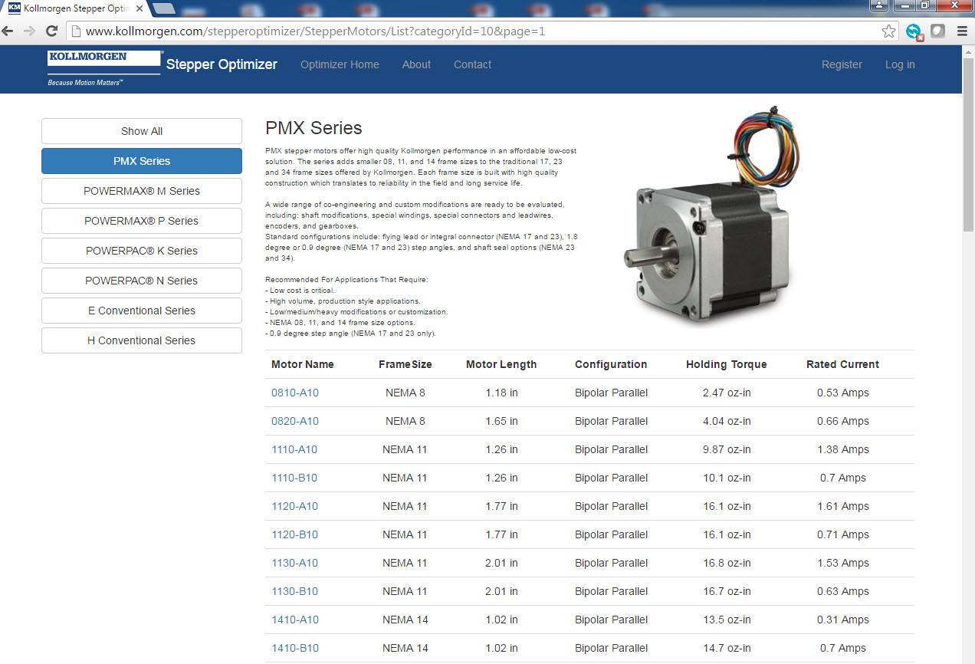Reload the page with the refresh icon
The image size is (975, 664).
(x=52, y=31)
